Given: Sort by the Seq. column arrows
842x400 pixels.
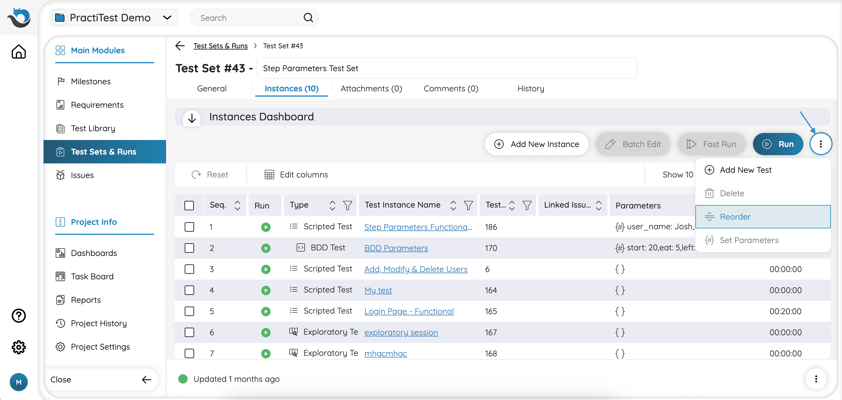Looking at the screenshot, I should tap(237, 205).
